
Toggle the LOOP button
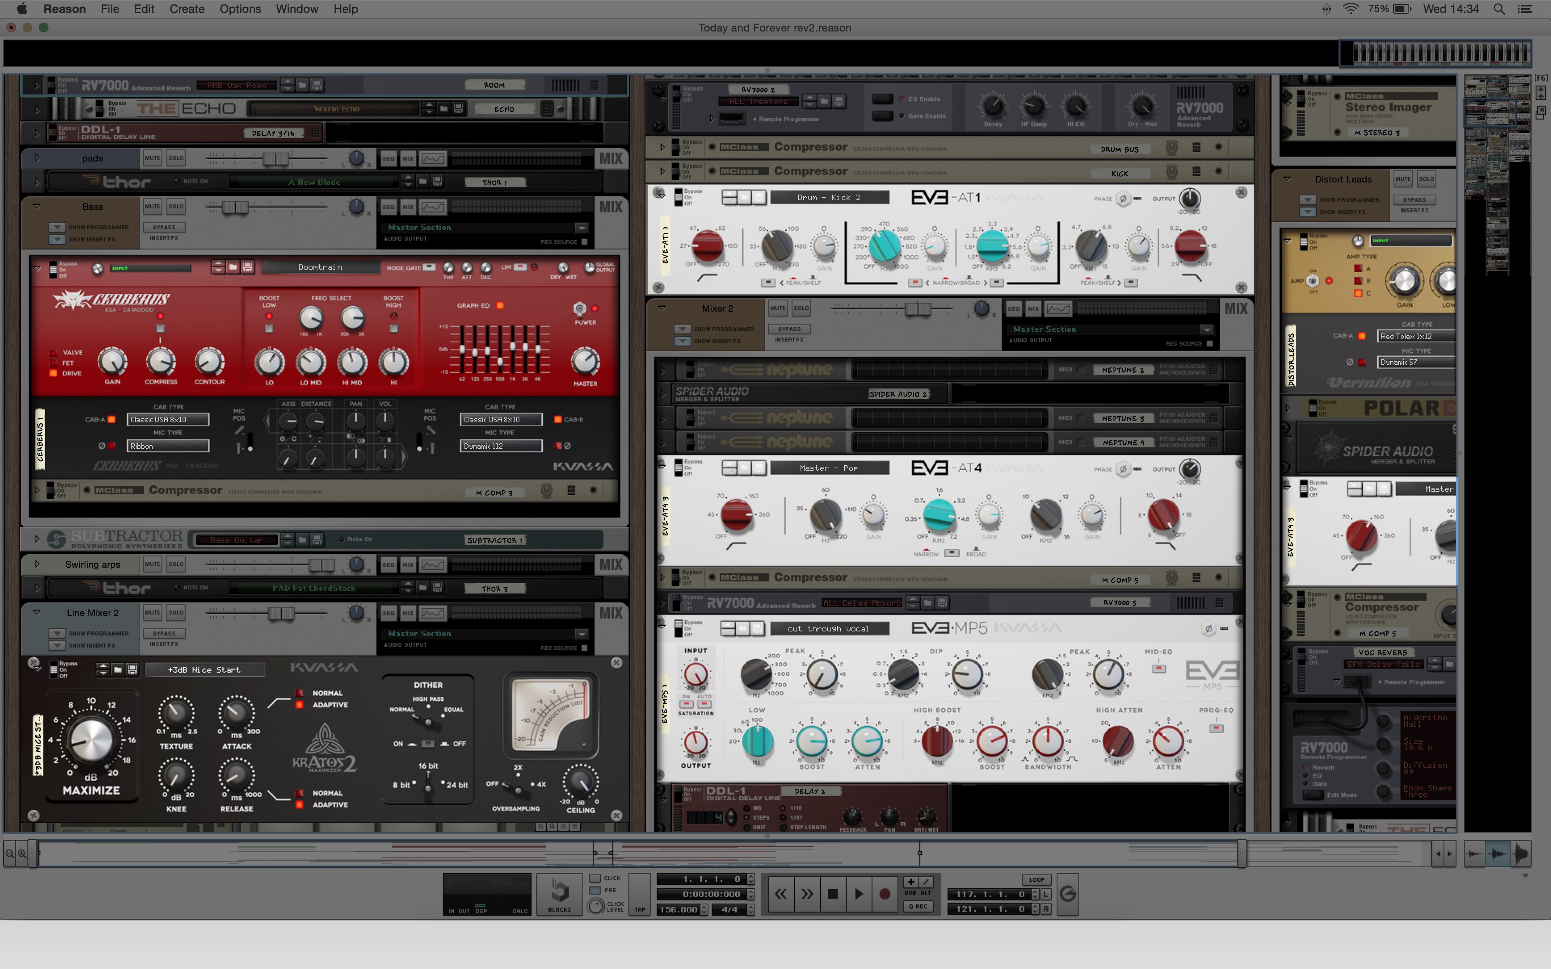tap(1037, 879)
